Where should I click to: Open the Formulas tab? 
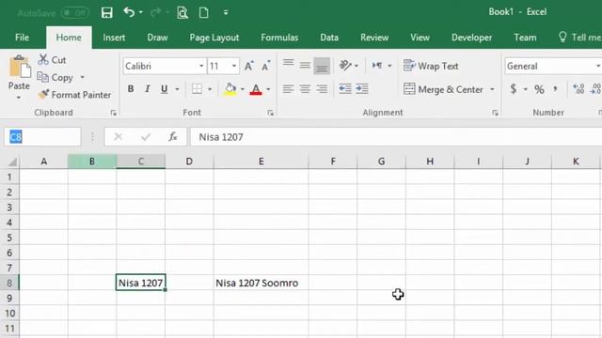point(279,38)
